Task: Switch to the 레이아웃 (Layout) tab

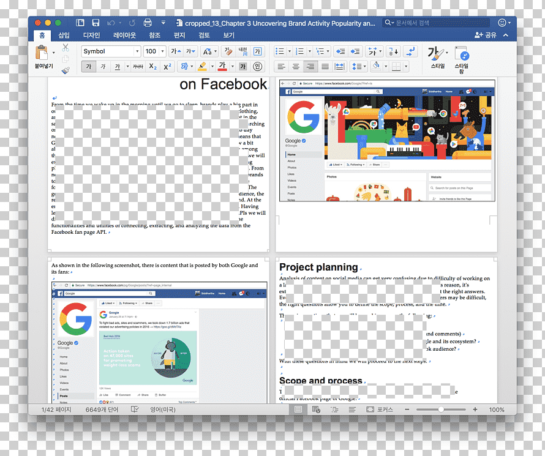Action: [x=124, y=35]
